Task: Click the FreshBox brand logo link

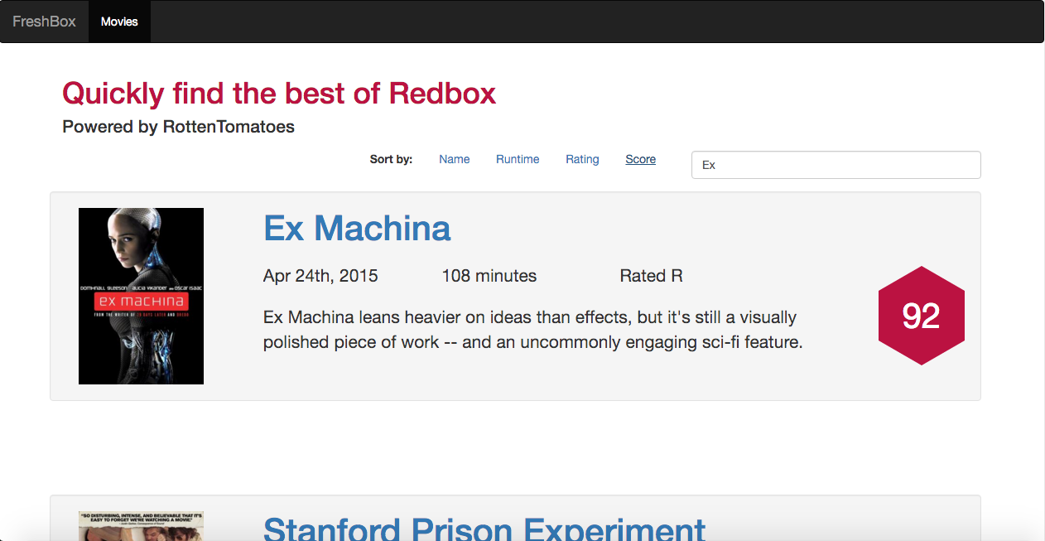Action: [44, 22]
